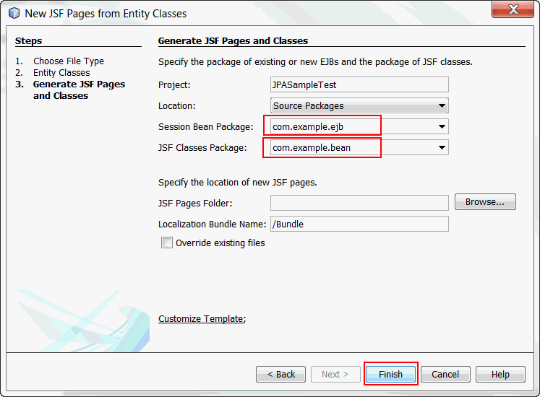This screenshot has height=397, width=540.
Task: Expand JSF Classes Package dropdown arrow
Action: (x=442, y=147)
